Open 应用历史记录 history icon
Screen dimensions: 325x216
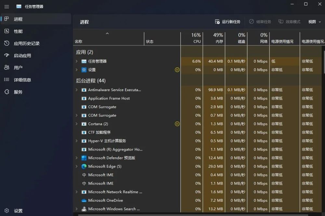[6, 43]
